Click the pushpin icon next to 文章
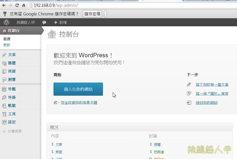This screenshot has width=237, height=159. click(4, 55)
